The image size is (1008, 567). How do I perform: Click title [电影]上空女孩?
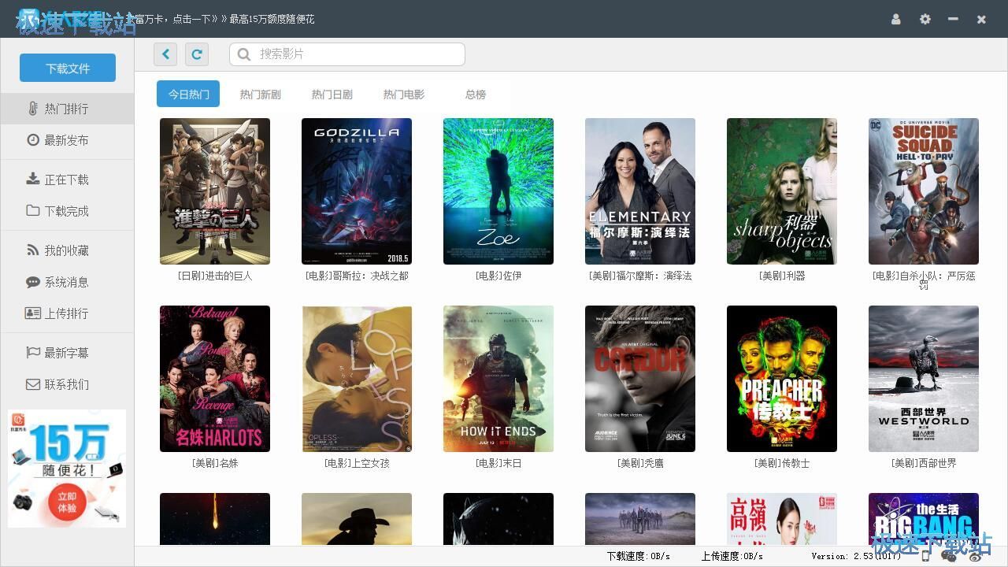pos(357,463)
